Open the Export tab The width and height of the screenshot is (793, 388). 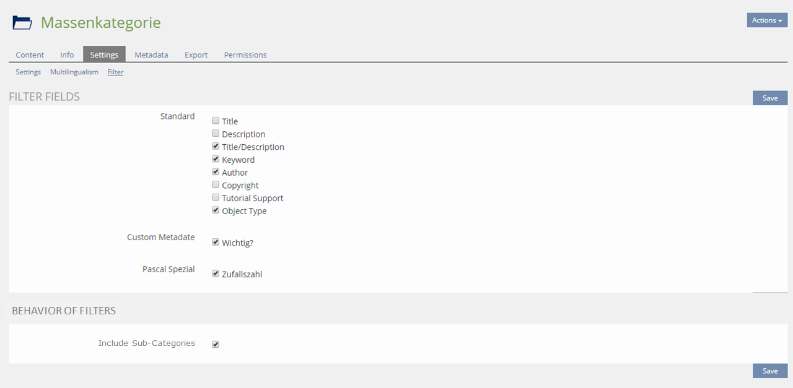tap(196, 54)
